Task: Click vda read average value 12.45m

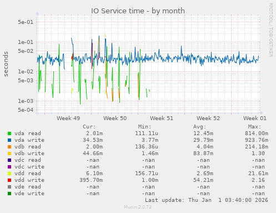Action: [x=203, y=133]
